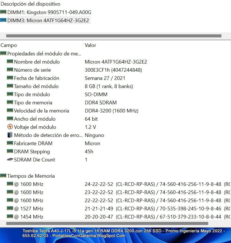The height and width of the screenshot is (243, 231).
Task: Select the Tipo de memoria field
Action: tap(33, 103)
